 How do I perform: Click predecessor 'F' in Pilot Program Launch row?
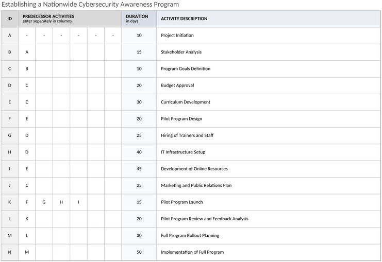click(x=27, y=202)
